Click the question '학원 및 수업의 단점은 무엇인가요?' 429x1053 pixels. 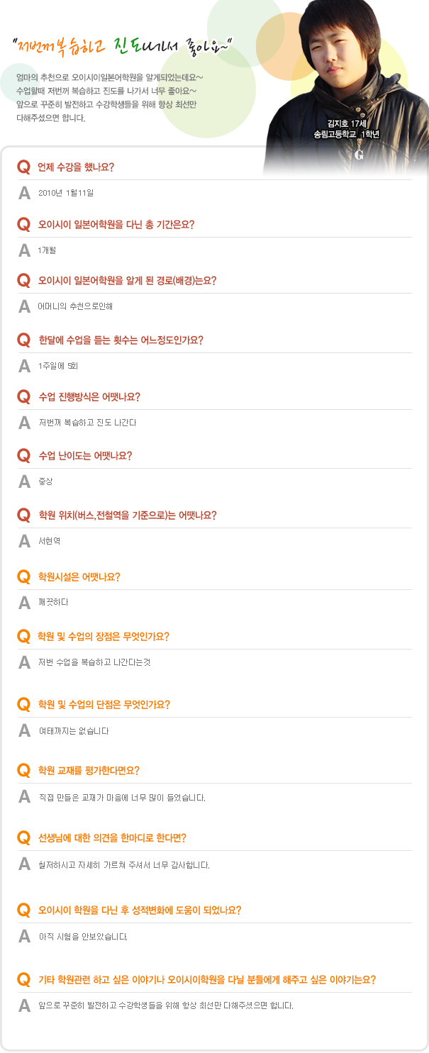(x=104, y=704)
